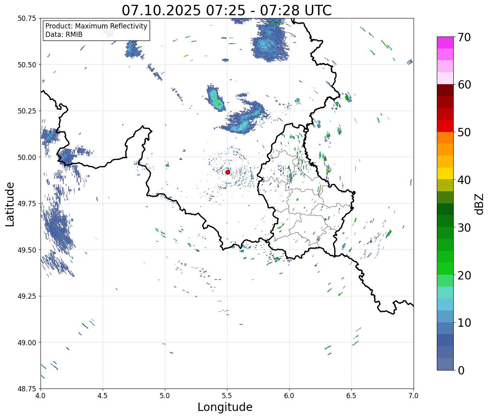The width and height of the screenshot is (489, 417).
Task: Click the longitude tick label '6.5'
Action: click(x=351, y=396)
